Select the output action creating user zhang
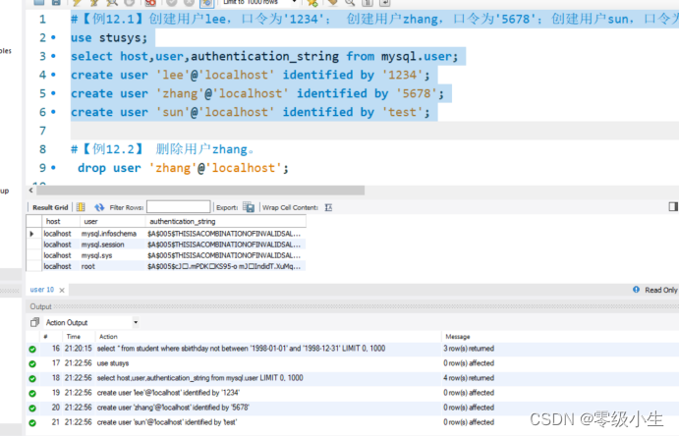Screen dimensions: 679x437 pos(173,408)
